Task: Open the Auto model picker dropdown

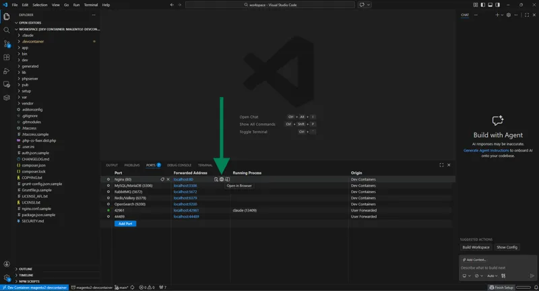Action: pyautogui.click(x=493, y=276)
